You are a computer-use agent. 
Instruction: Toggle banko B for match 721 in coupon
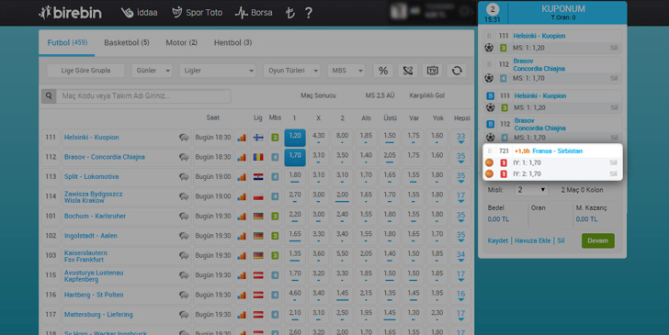[x=490, y=151]
